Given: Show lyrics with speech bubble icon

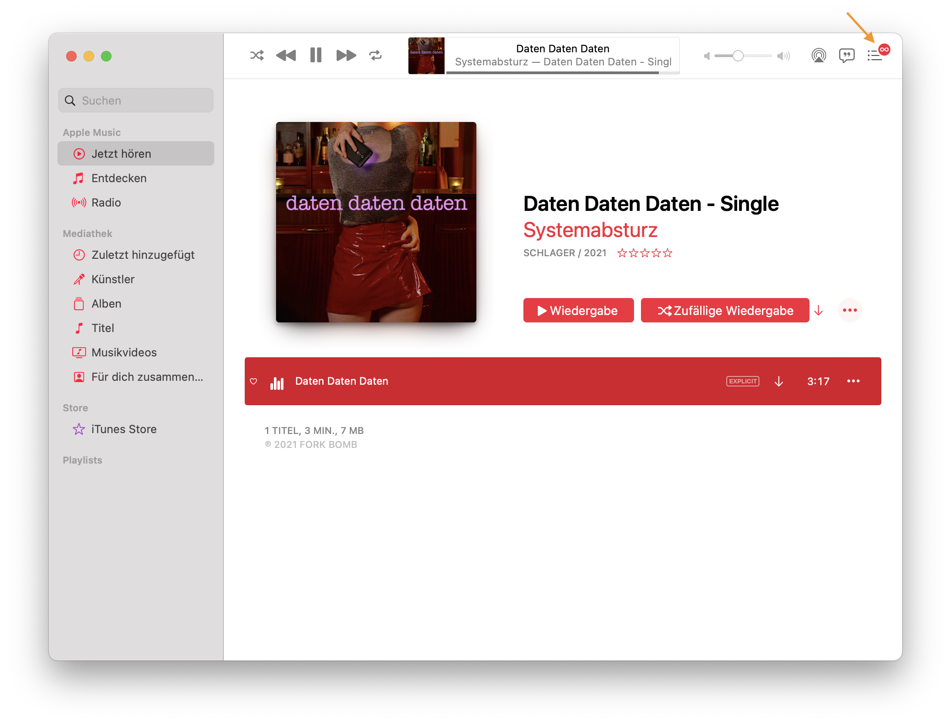Looking at the screenshot, I should [x=846, y=56].
